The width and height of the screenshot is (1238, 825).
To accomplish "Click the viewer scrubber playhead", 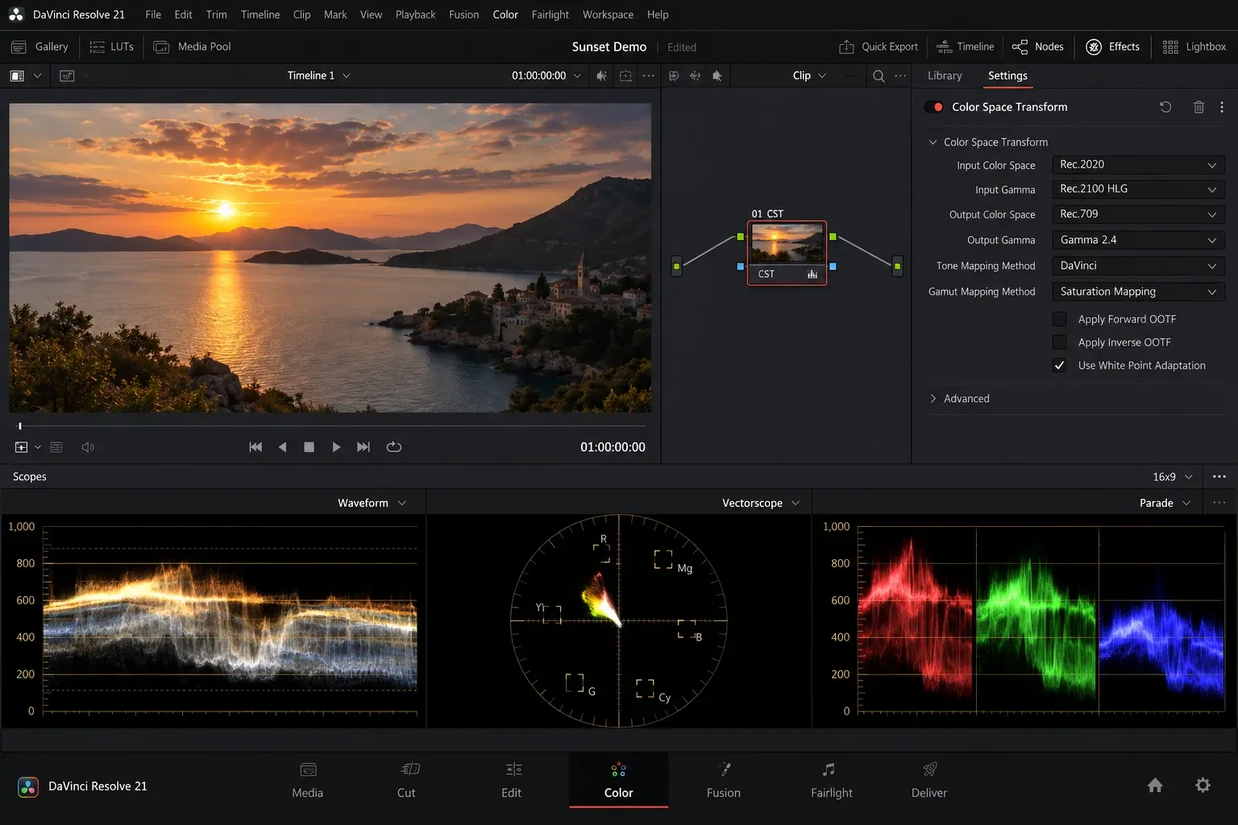I will [x=20, y=426].
